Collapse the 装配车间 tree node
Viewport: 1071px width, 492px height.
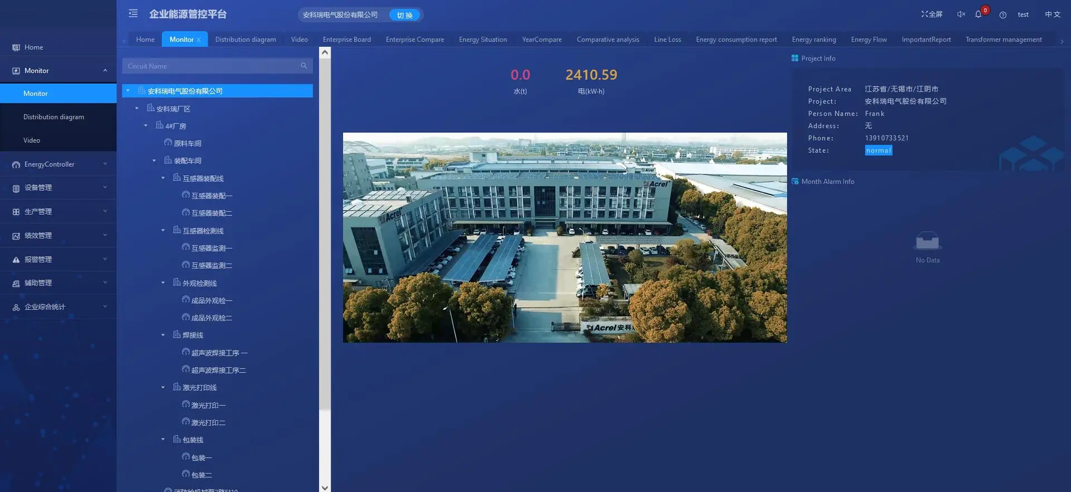click(x=155, y=161)
